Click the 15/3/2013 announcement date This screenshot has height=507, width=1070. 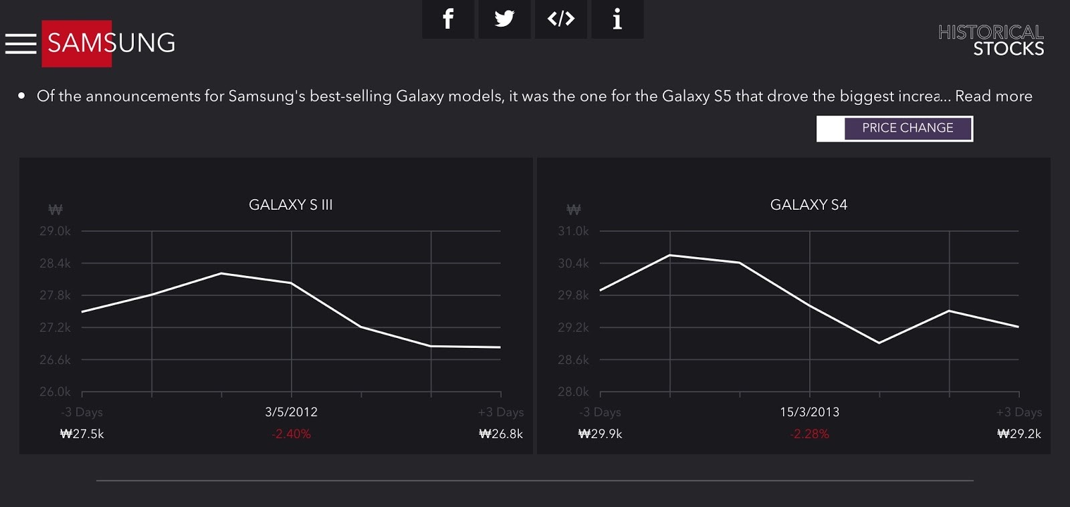tap(809, 412)
